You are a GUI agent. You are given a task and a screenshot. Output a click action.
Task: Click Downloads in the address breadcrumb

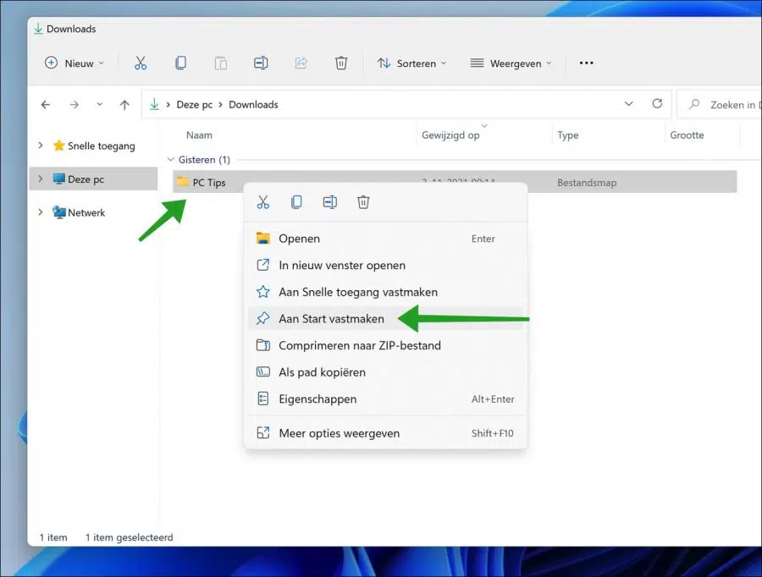254,104
